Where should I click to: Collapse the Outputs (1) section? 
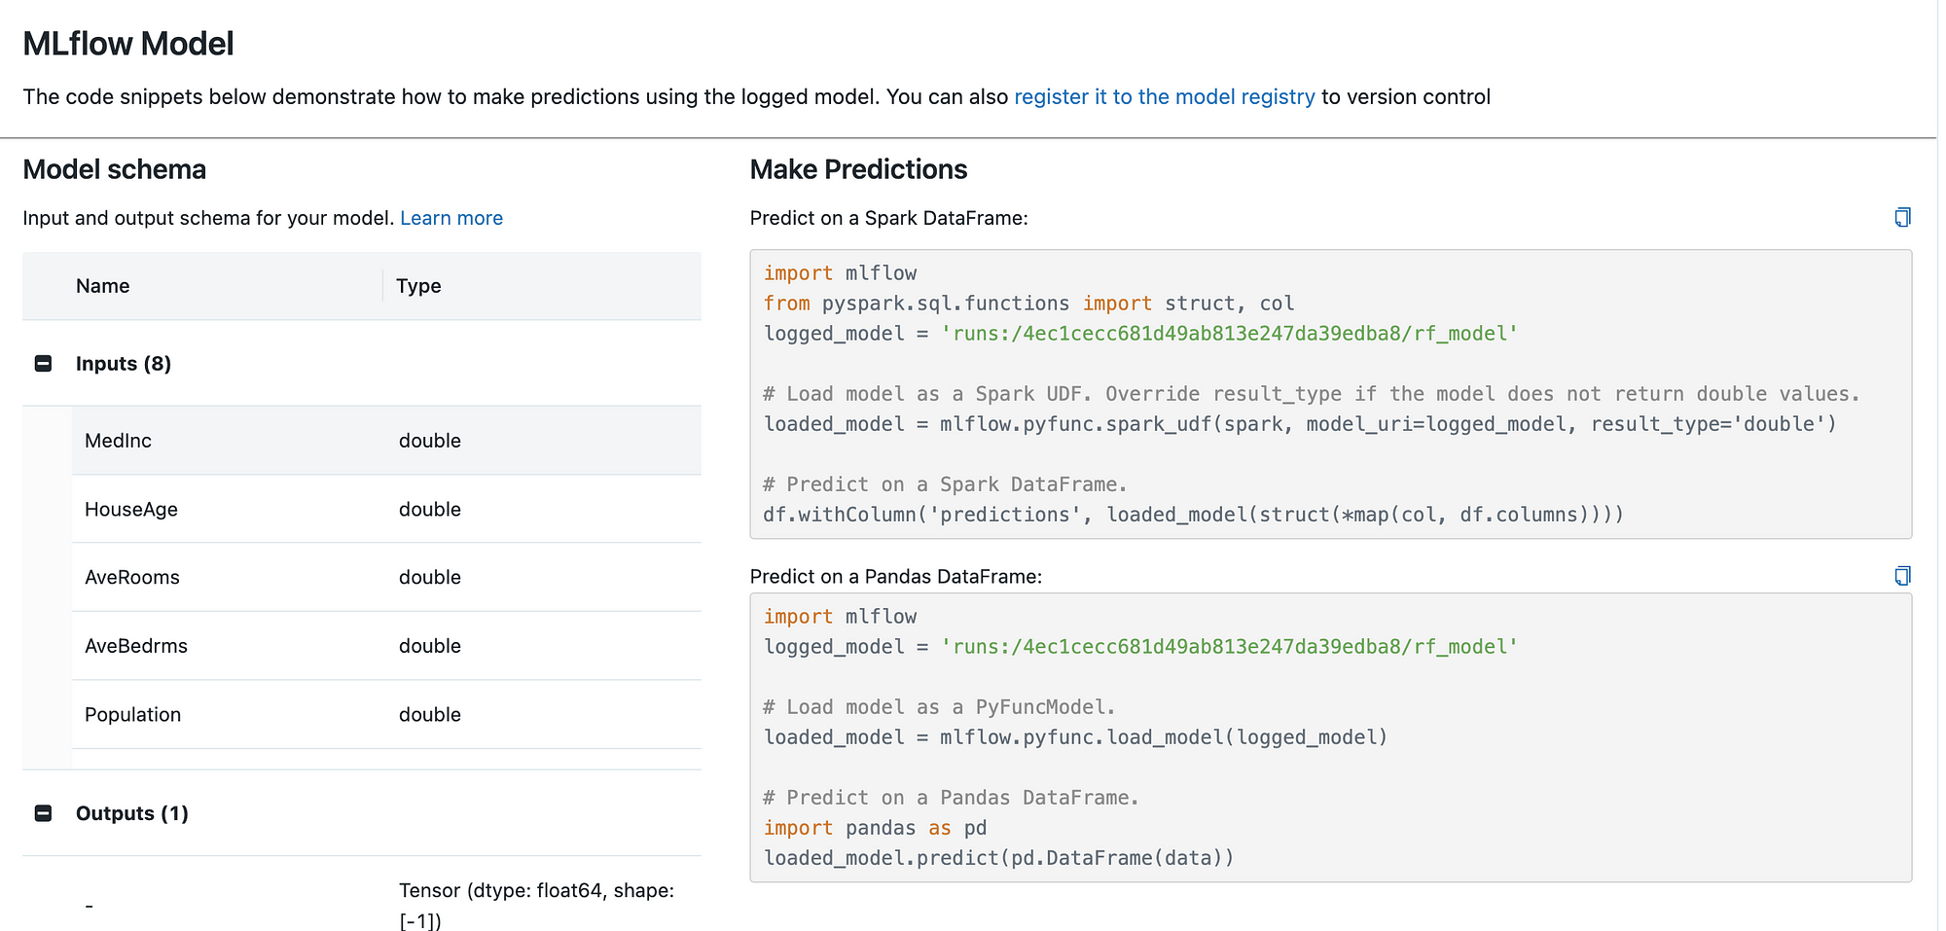43,813
